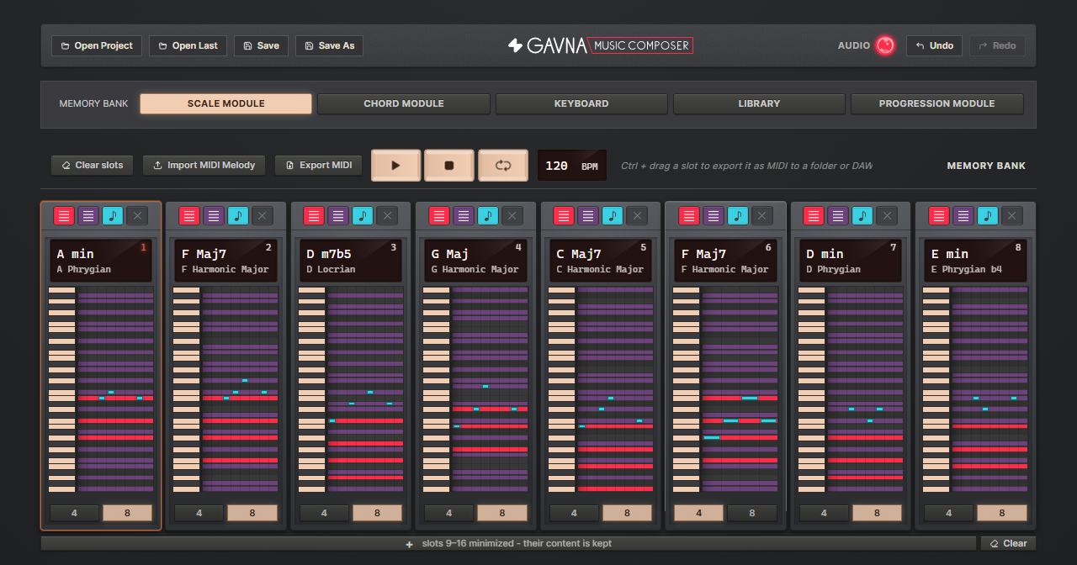Switch to the Chord Module tab
The width and height of the screenshot is (1077, 565).
coord(404,103)
